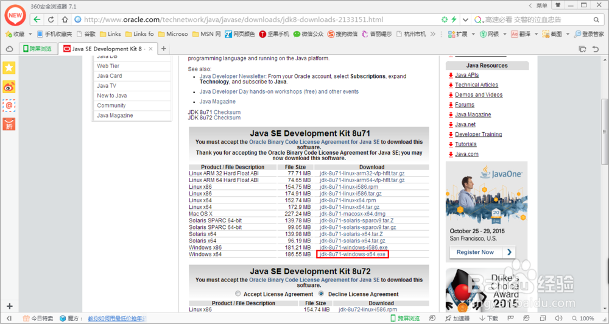Open a new tab with the plus button
Viewport: 609px width, 324px height.
click(163, 49)
